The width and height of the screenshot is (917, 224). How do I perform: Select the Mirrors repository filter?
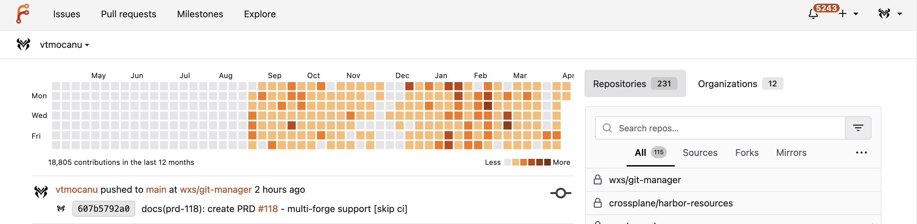coord(791,153)
